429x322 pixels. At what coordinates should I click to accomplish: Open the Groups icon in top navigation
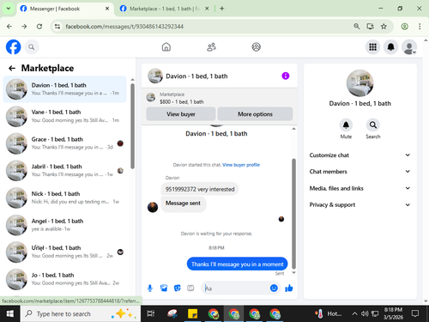(x=256, y=47)
